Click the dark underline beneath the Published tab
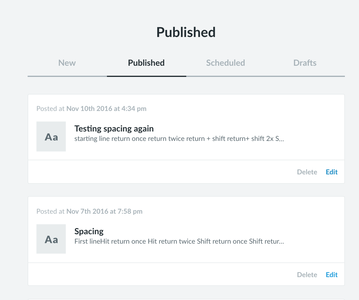 point(146,76)
